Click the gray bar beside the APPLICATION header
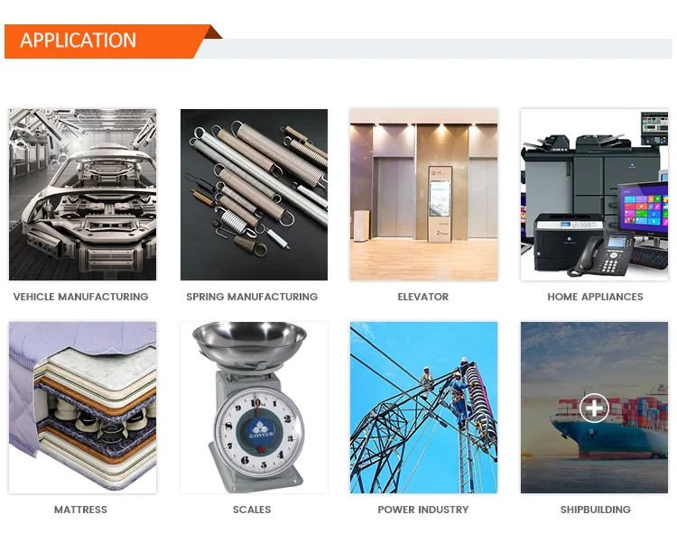 [436, 49]
